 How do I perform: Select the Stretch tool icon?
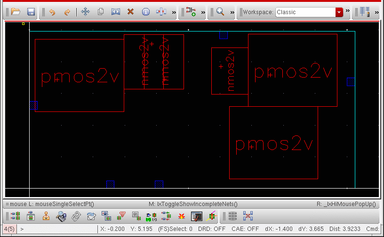coord(116,12)
